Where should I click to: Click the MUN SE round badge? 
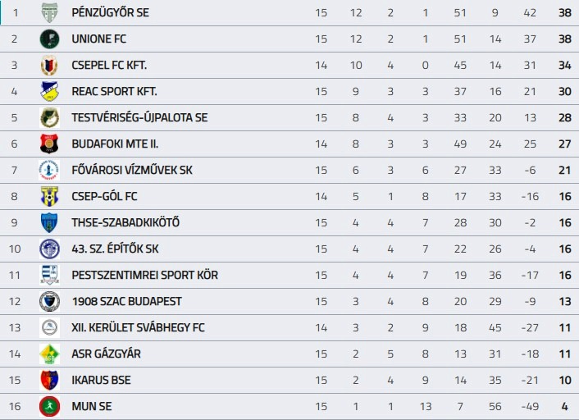pyautogui.click(x=49, y=407)
